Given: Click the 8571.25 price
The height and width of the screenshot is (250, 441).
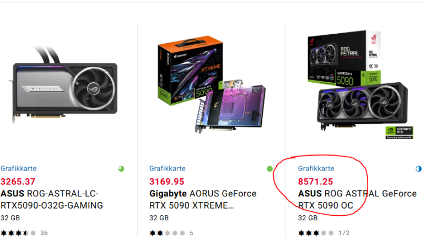Looking at the screenshot, I should coord(315,182).
